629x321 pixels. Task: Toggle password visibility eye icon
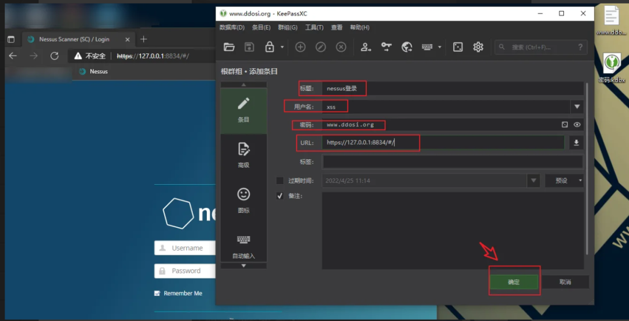pos(577,125)
